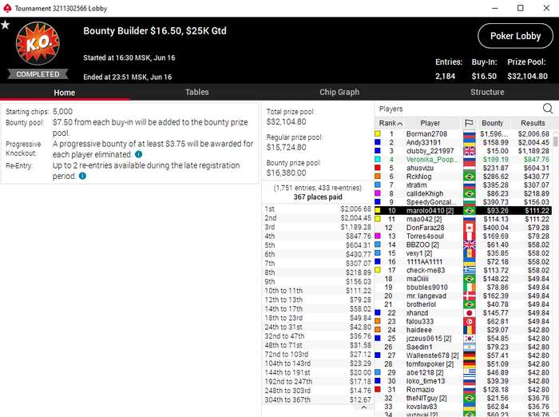Open the Chip Graph tab
The image size is (559, 417).
pos(339,92)
